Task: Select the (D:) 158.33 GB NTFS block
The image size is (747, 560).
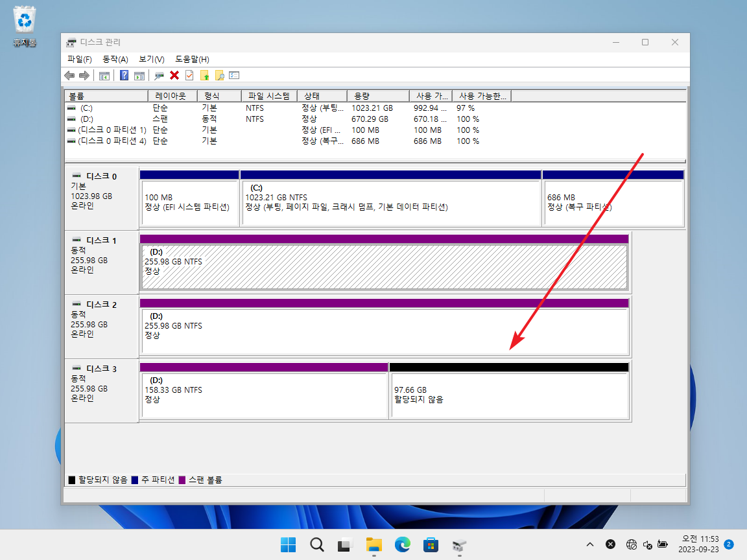Action: 264,391
